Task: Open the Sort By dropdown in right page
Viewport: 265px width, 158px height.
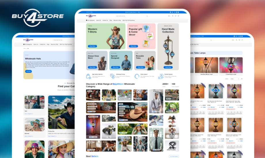Action: (234, 79)
